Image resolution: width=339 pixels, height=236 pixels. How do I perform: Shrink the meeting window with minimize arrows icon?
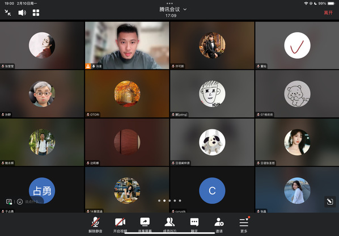(x=8, y=12)
